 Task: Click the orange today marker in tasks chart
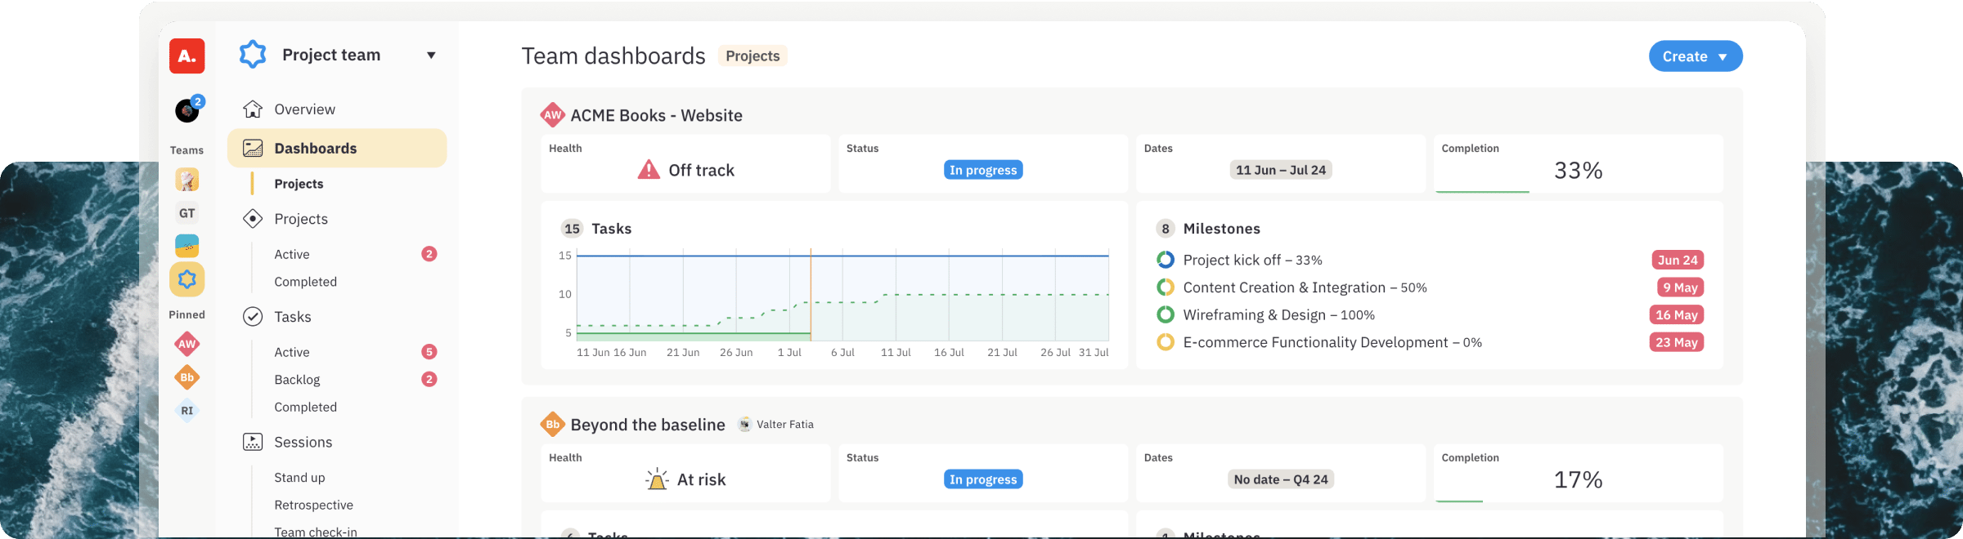(x=811, y=294)
